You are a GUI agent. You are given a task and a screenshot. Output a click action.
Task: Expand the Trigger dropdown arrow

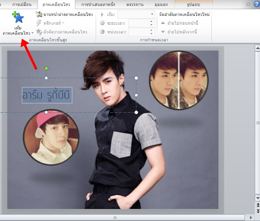coord(63,23)
